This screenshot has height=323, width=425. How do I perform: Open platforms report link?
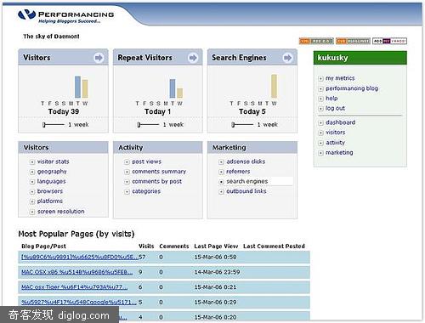pyautogui.click(x=50, y=201)
